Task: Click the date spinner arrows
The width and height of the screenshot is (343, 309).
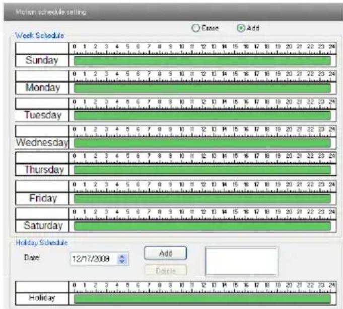Action: [x=122, y=259]
